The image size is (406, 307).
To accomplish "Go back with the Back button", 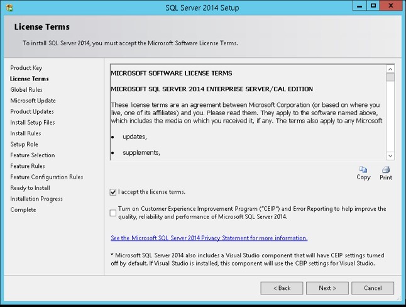I will pyautogui.click(x=283, y=288).
